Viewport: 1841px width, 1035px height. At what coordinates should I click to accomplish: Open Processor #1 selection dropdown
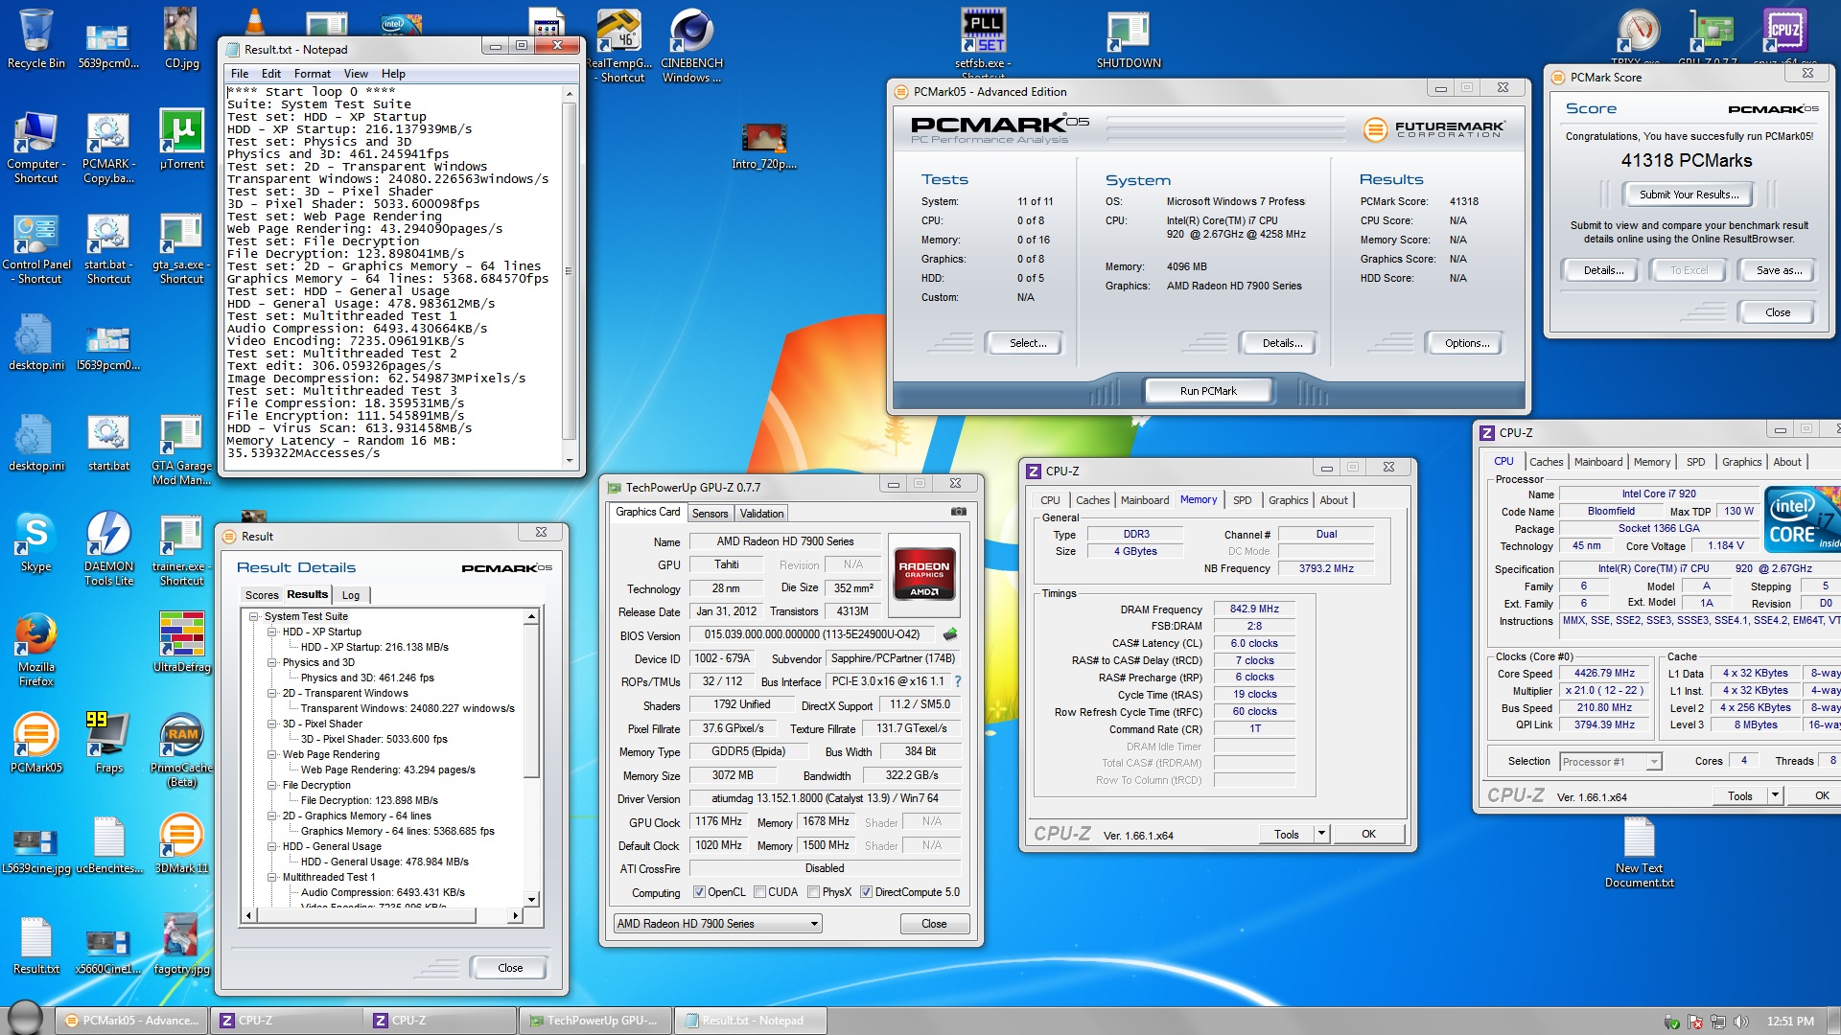point(1611,762)
